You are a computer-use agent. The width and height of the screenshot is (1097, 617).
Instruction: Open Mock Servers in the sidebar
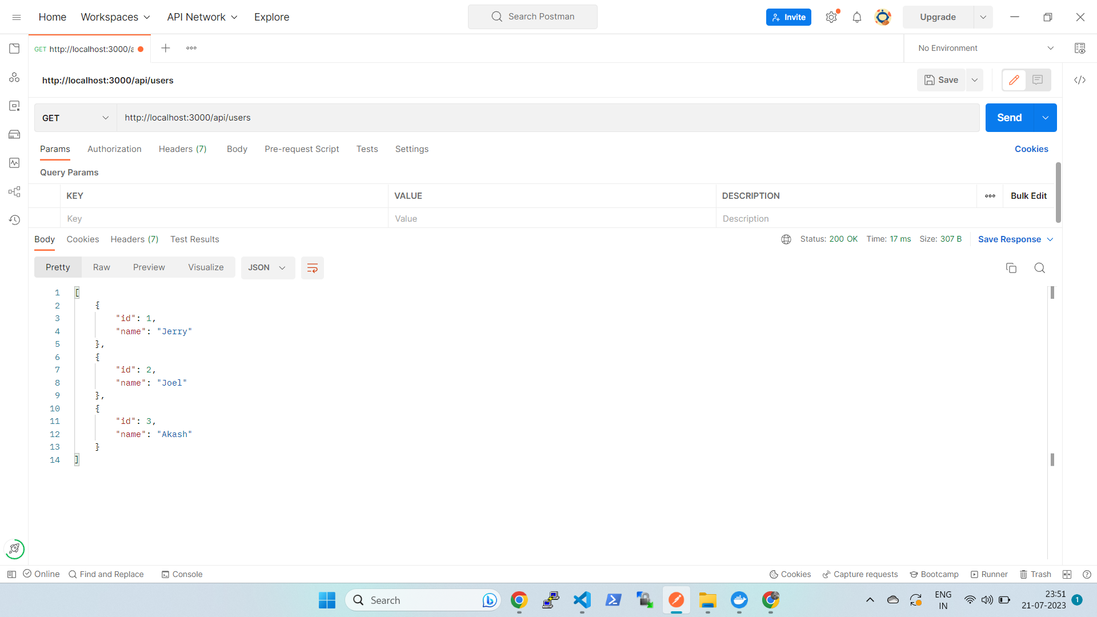pos(14,134)
